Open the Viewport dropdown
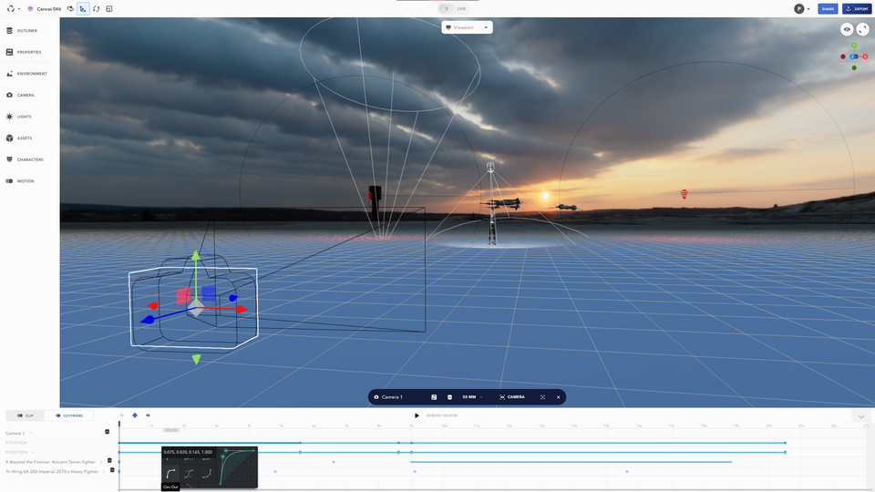 [467, 27]
